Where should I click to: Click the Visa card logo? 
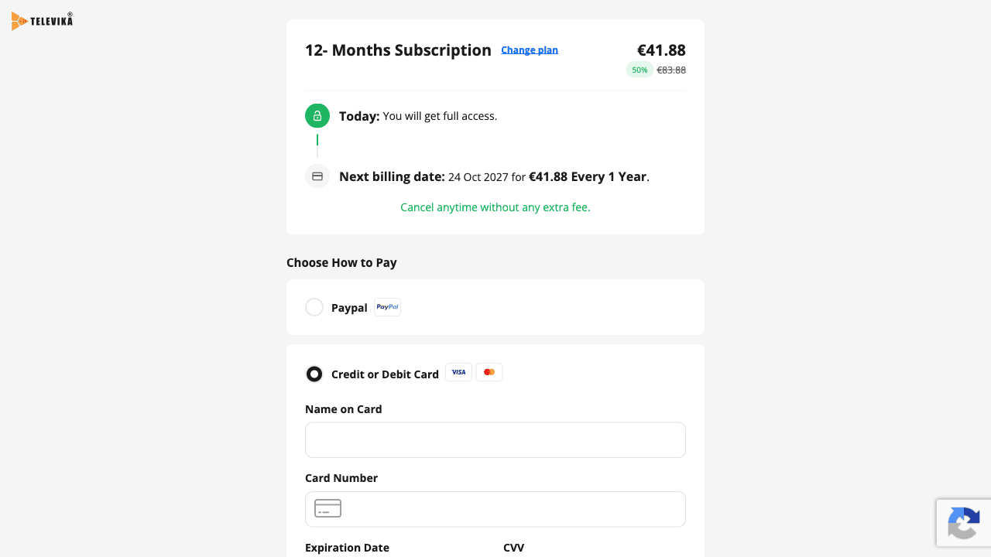(458, 372)
